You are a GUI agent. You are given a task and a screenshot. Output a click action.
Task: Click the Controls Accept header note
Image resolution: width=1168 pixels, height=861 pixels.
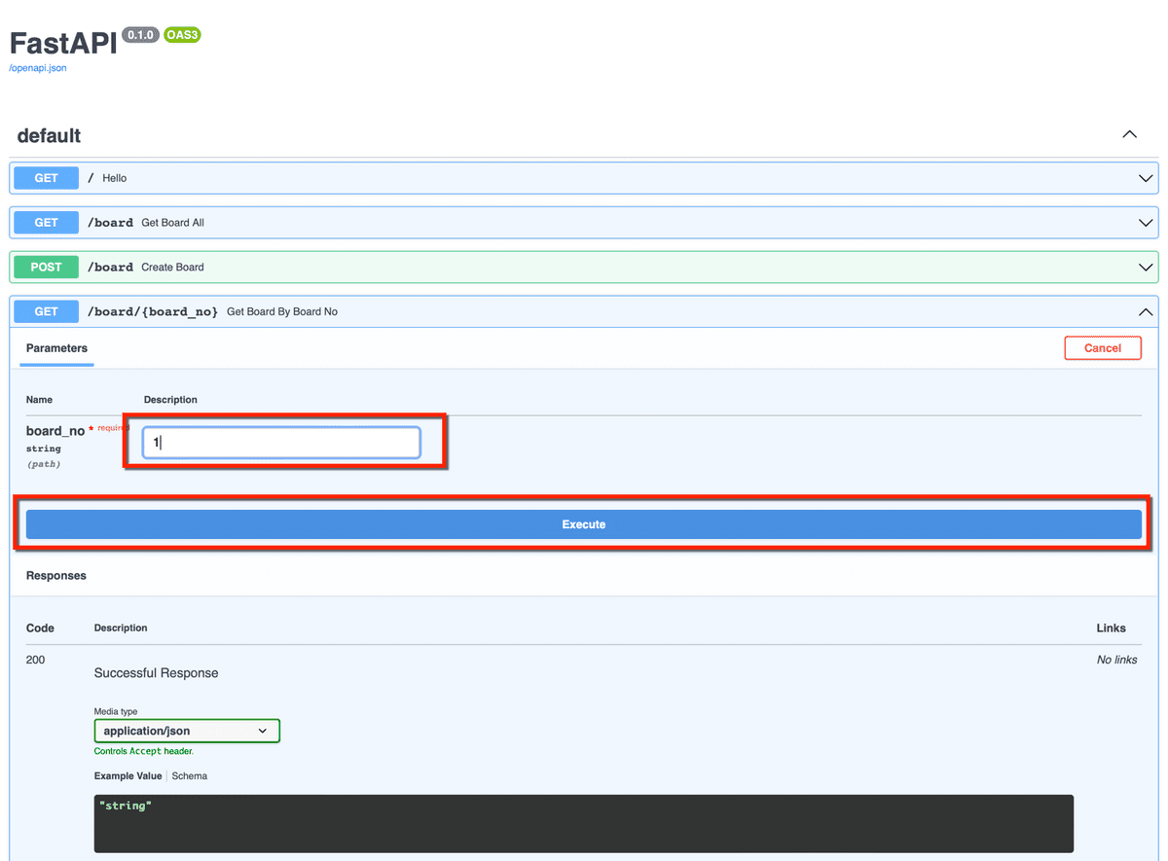click(144, 751)
